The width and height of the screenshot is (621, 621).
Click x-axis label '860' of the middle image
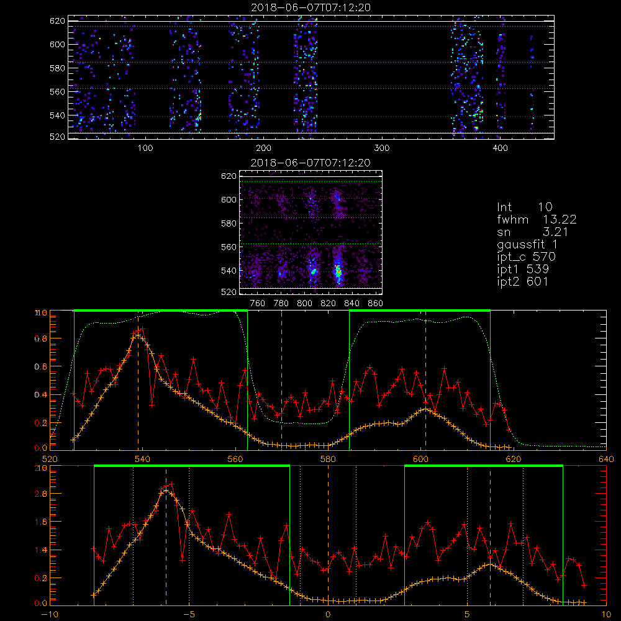[x=376, y=304]
